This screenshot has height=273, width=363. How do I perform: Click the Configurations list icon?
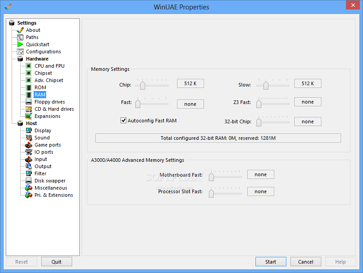(20, 52)
